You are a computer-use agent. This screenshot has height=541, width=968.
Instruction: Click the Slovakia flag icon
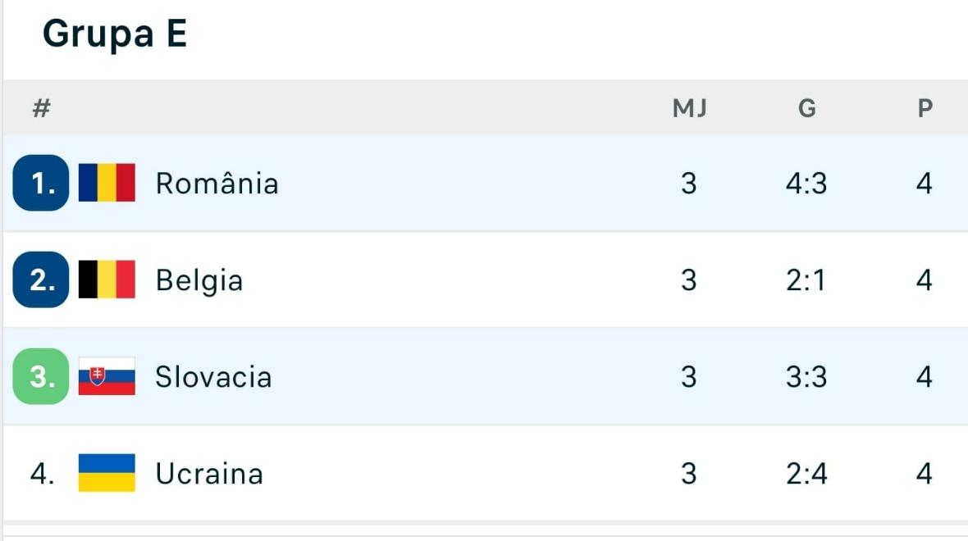[107, 377]
